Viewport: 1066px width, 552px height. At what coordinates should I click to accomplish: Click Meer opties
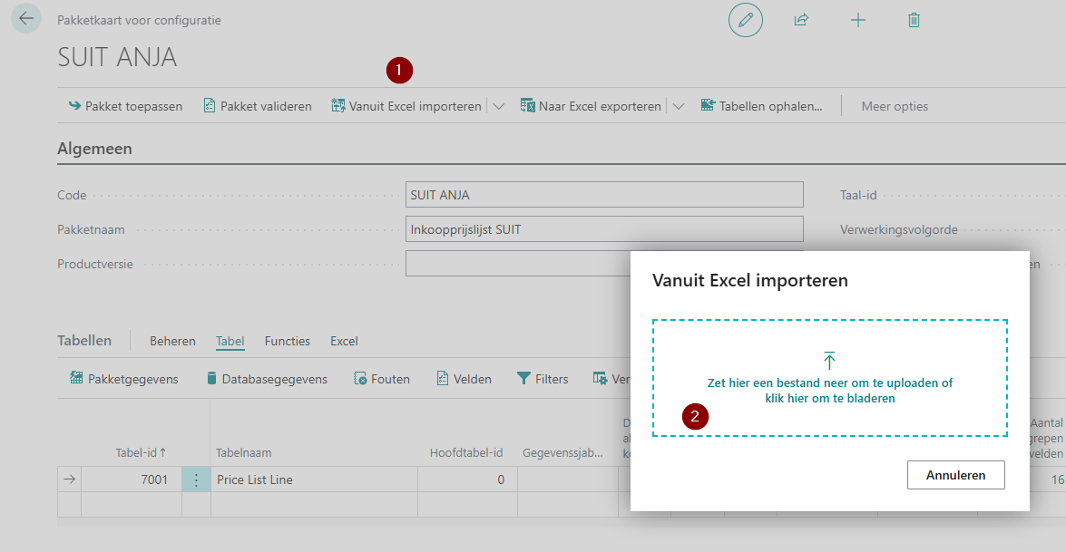pos(894,106)
